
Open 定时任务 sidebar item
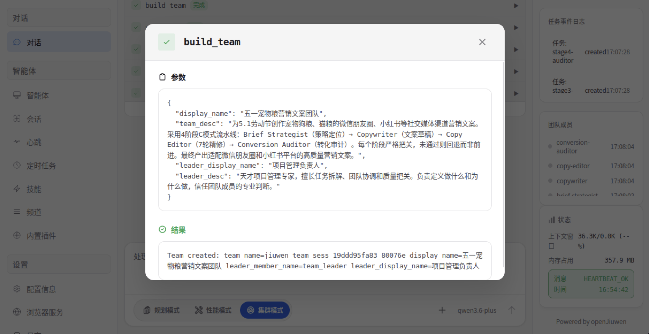(x=59, y=165)
